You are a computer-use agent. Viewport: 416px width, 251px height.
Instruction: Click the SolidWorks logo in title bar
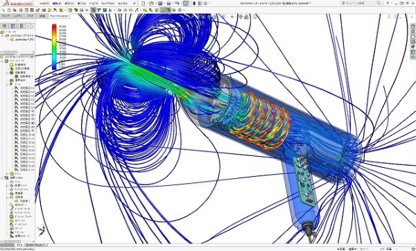click(18, 3)
